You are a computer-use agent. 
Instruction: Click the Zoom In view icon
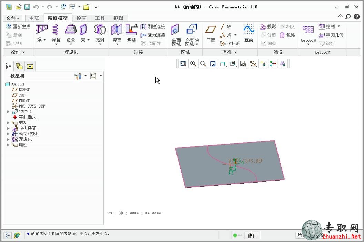coord(193,64)
